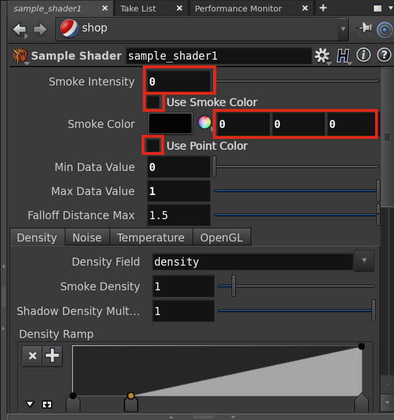
Task: Go forward with the right arrow
Action: pyautogui.click(x=40, y=29)
